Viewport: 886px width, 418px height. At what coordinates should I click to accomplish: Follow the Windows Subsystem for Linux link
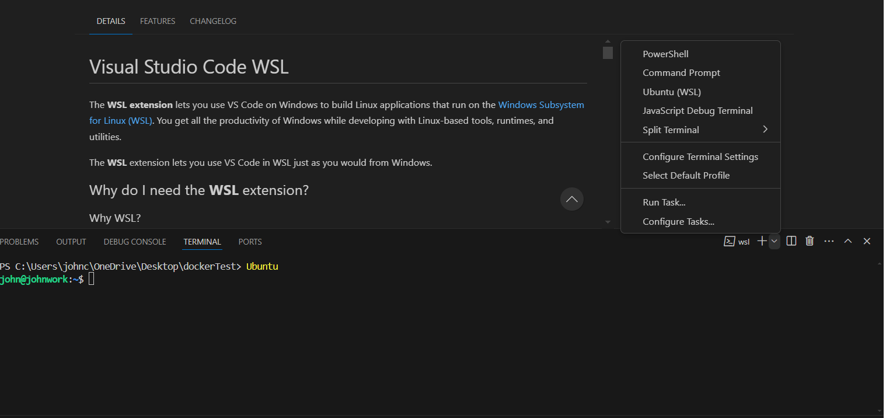pyautogui.click(x=540, y=105)
